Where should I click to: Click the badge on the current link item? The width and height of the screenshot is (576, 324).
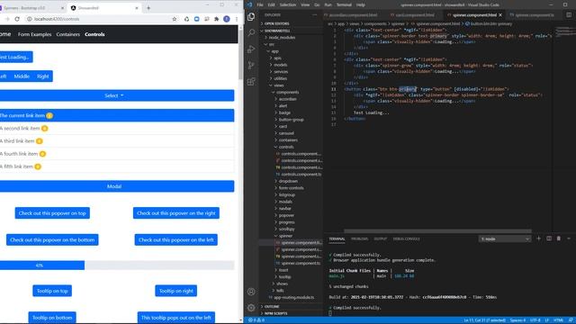(x=49, y=115)
